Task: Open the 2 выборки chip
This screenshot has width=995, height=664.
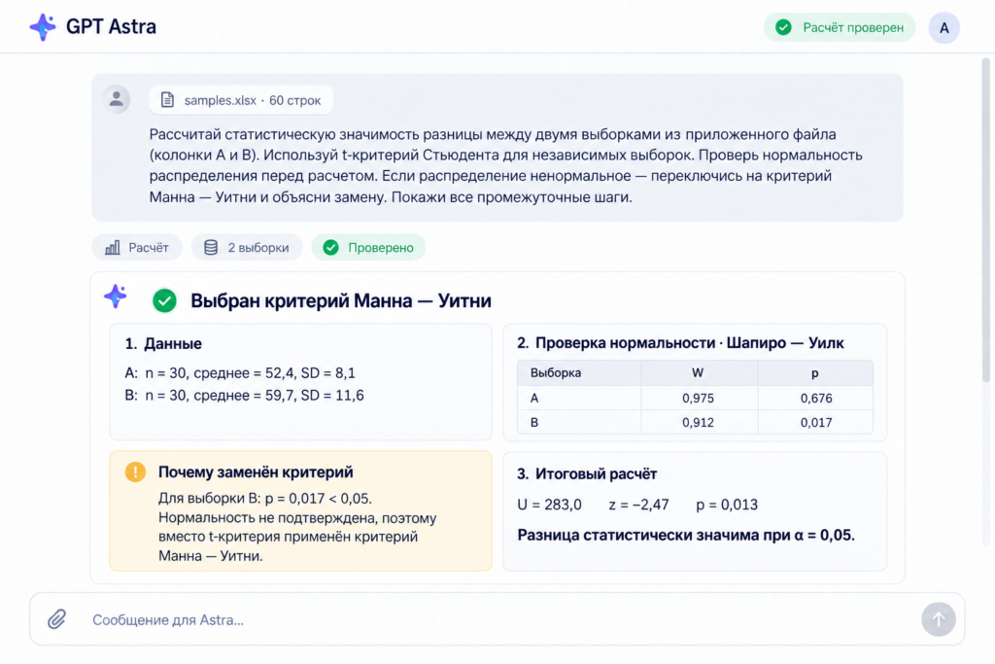Action: click(x=247, y=248)
